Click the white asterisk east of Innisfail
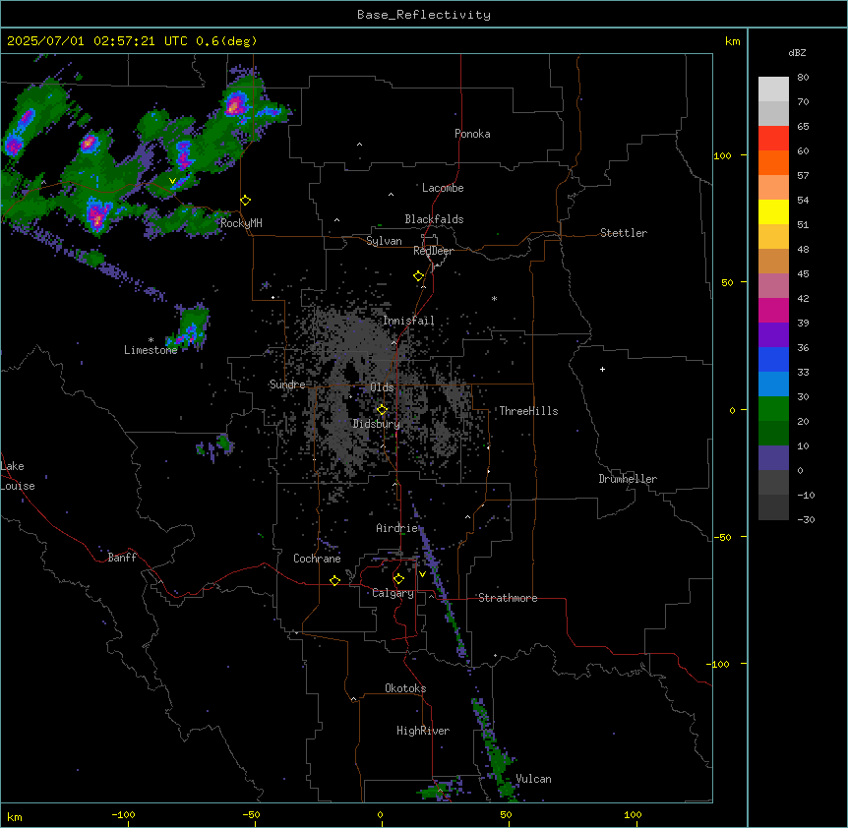848x828 pixels. tap(494, 298)
